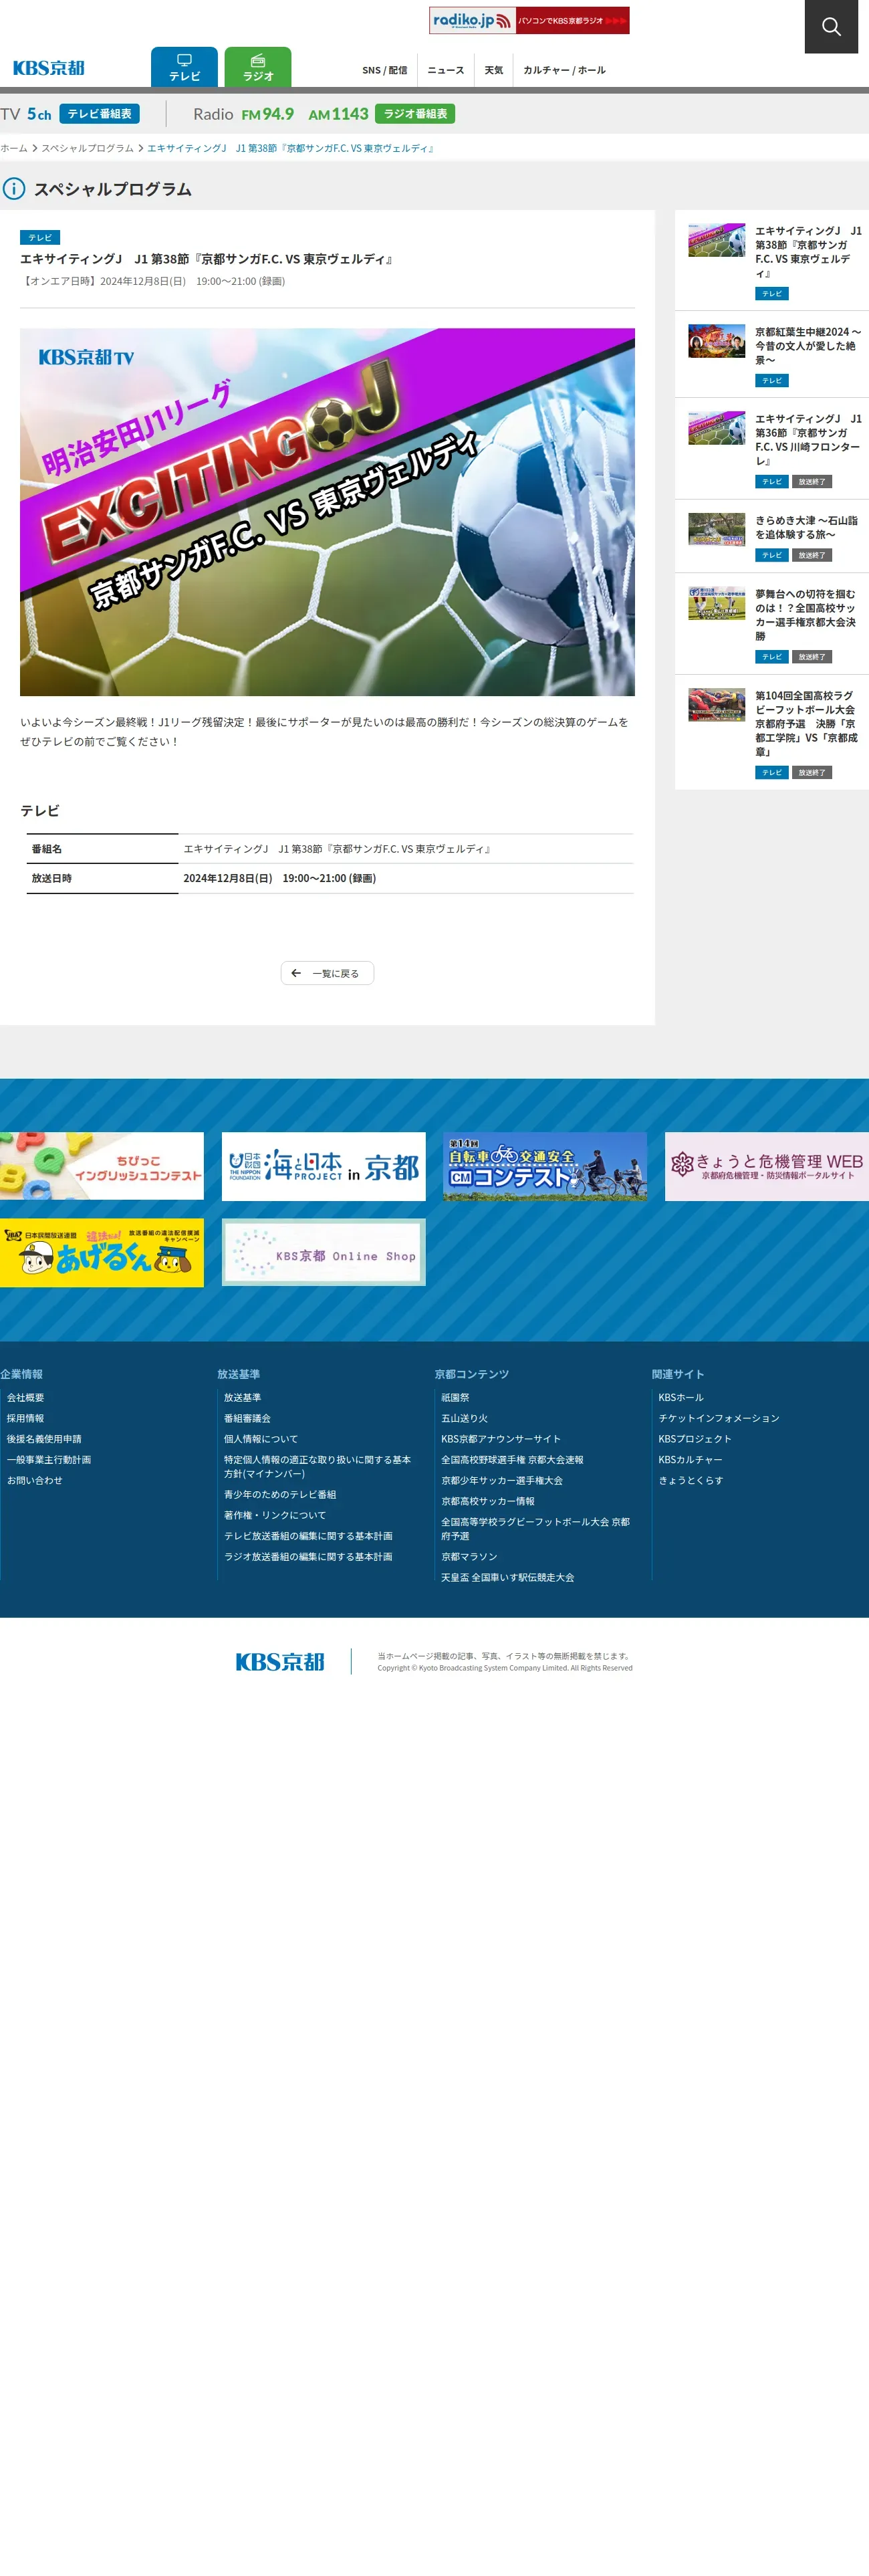Open the SNS / 配信 menu
Viewport: 869px width, 2576px height.
(384, 70)
